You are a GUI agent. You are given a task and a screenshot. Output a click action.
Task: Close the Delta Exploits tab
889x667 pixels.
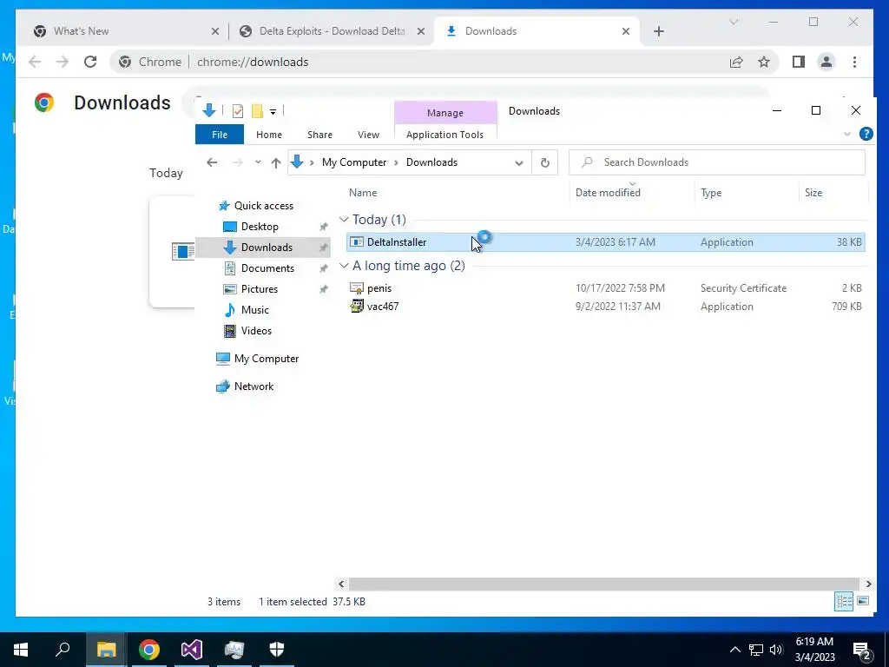[421, 31]
